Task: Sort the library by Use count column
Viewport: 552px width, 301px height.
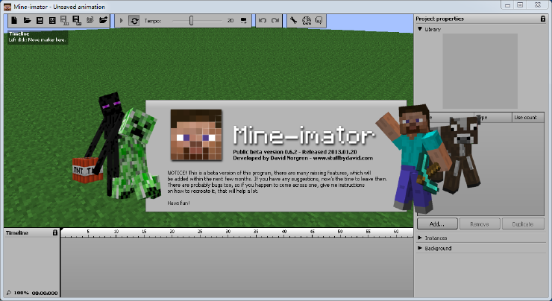Action: pyautogui.click(x=527, y=118)
